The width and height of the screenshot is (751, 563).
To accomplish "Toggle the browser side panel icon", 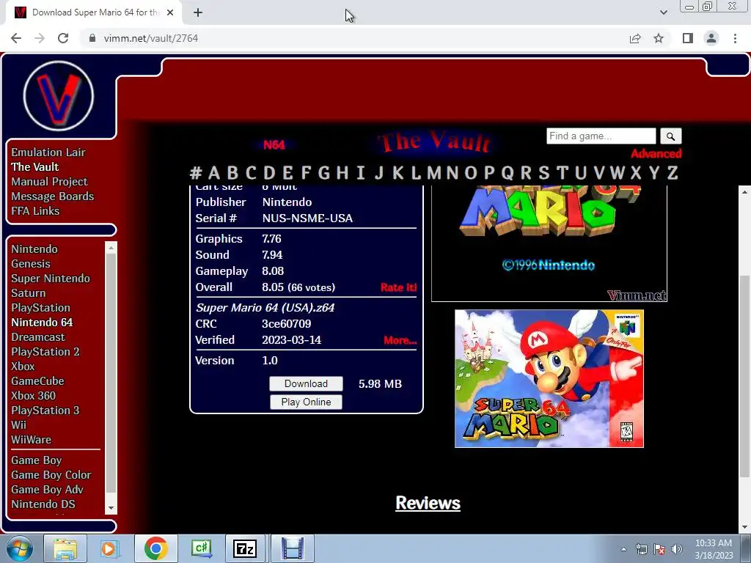I will click(x=688, y=38).
